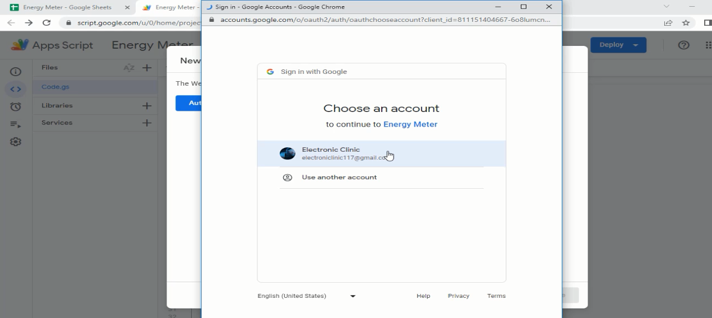The image size is (712, 318).
Task: Select the Code.gs file
Action: tap(95, 87)
